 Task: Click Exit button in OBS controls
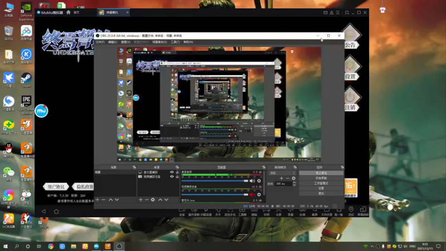coord(321,194)
